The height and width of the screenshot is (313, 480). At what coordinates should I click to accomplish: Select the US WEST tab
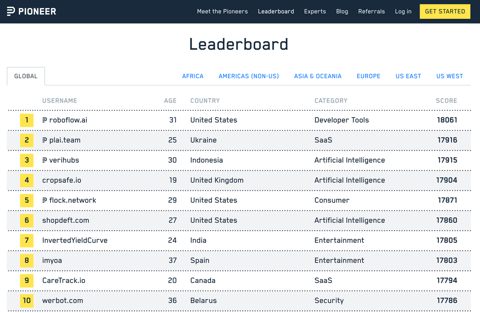pyautogui.click(x=450, y=76)
